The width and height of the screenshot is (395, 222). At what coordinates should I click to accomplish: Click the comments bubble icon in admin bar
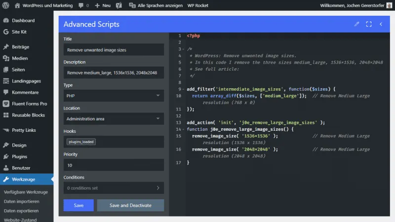click(x=81, y=5)
